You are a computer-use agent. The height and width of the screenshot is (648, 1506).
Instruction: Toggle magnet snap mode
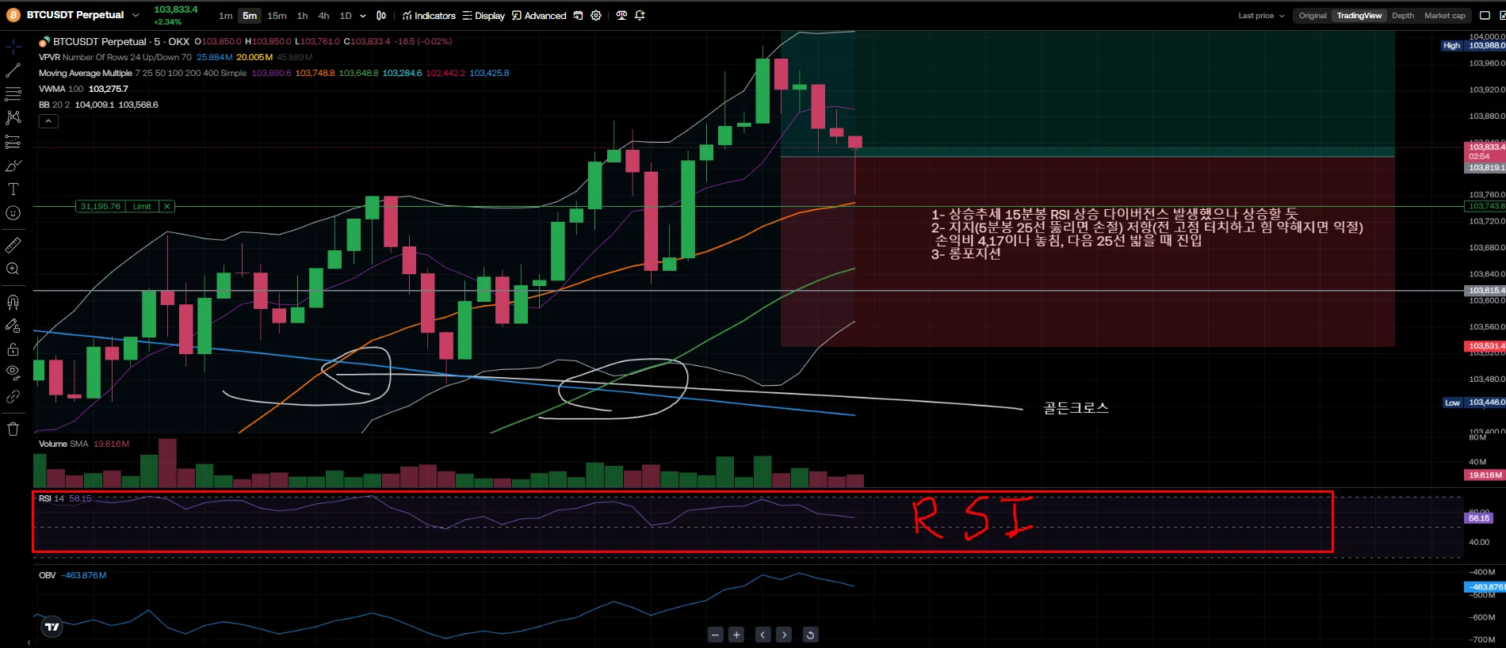(13, 302)
